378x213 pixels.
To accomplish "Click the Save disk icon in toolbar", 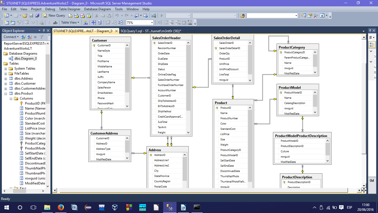I will (31, 16).
